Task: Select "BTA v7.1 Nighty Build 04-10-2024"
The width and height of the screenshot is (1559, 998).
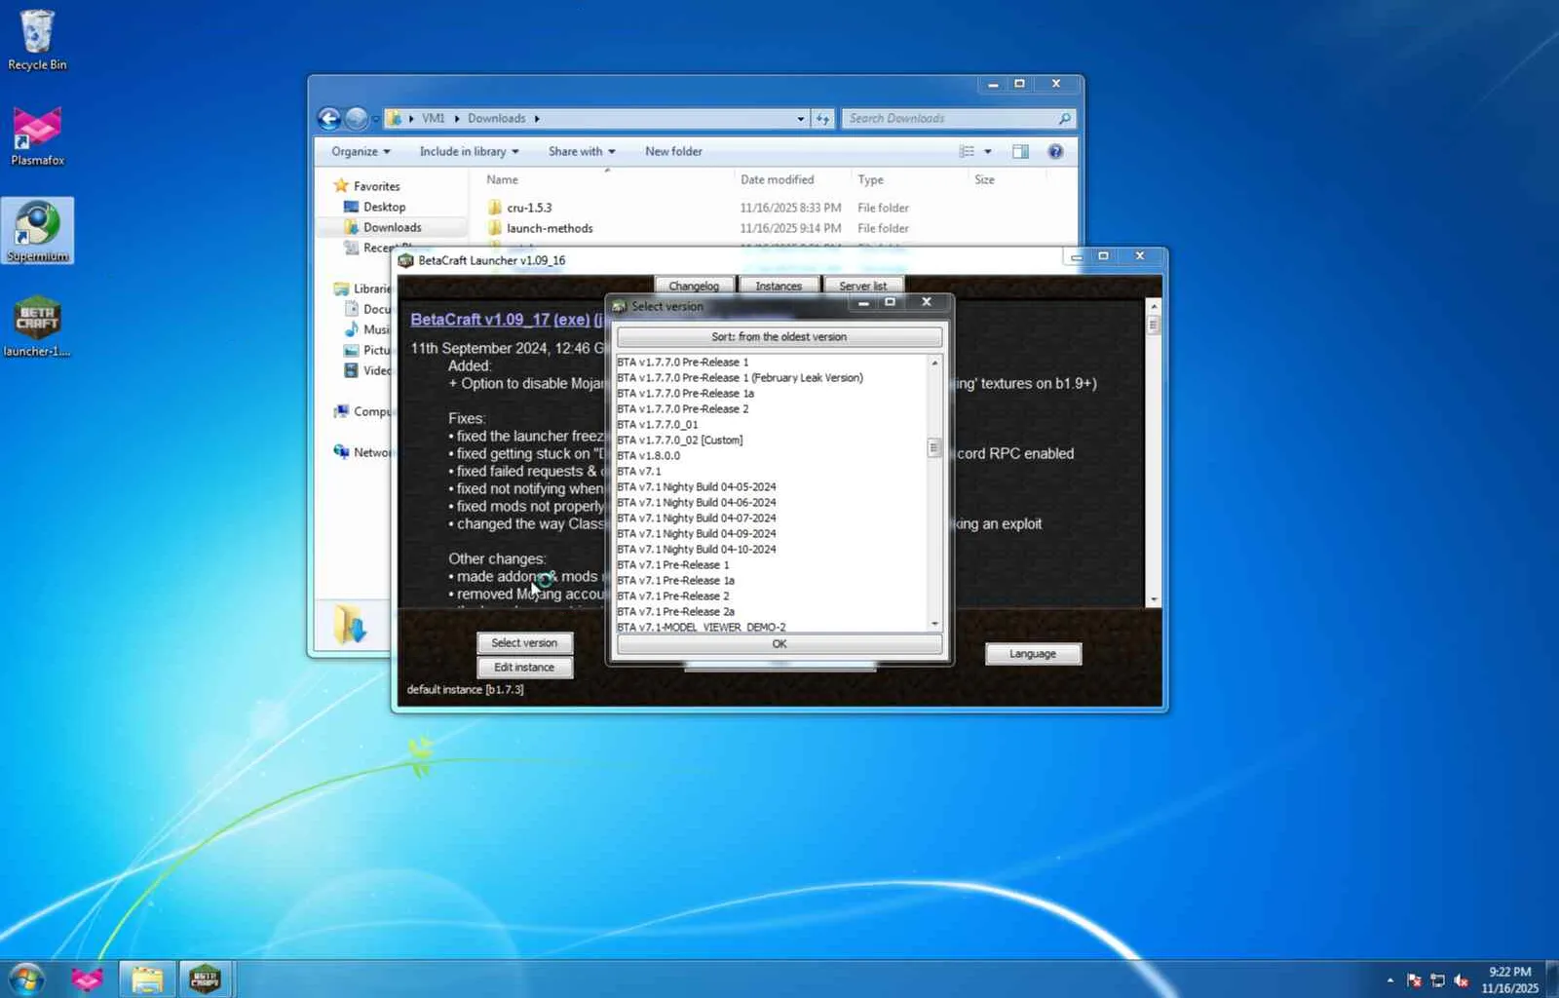Action: click(x=697, y=550)
